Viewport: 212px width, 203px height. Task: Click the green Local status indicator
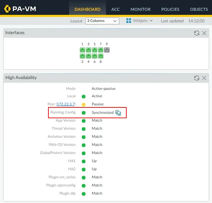coord(84,97)
